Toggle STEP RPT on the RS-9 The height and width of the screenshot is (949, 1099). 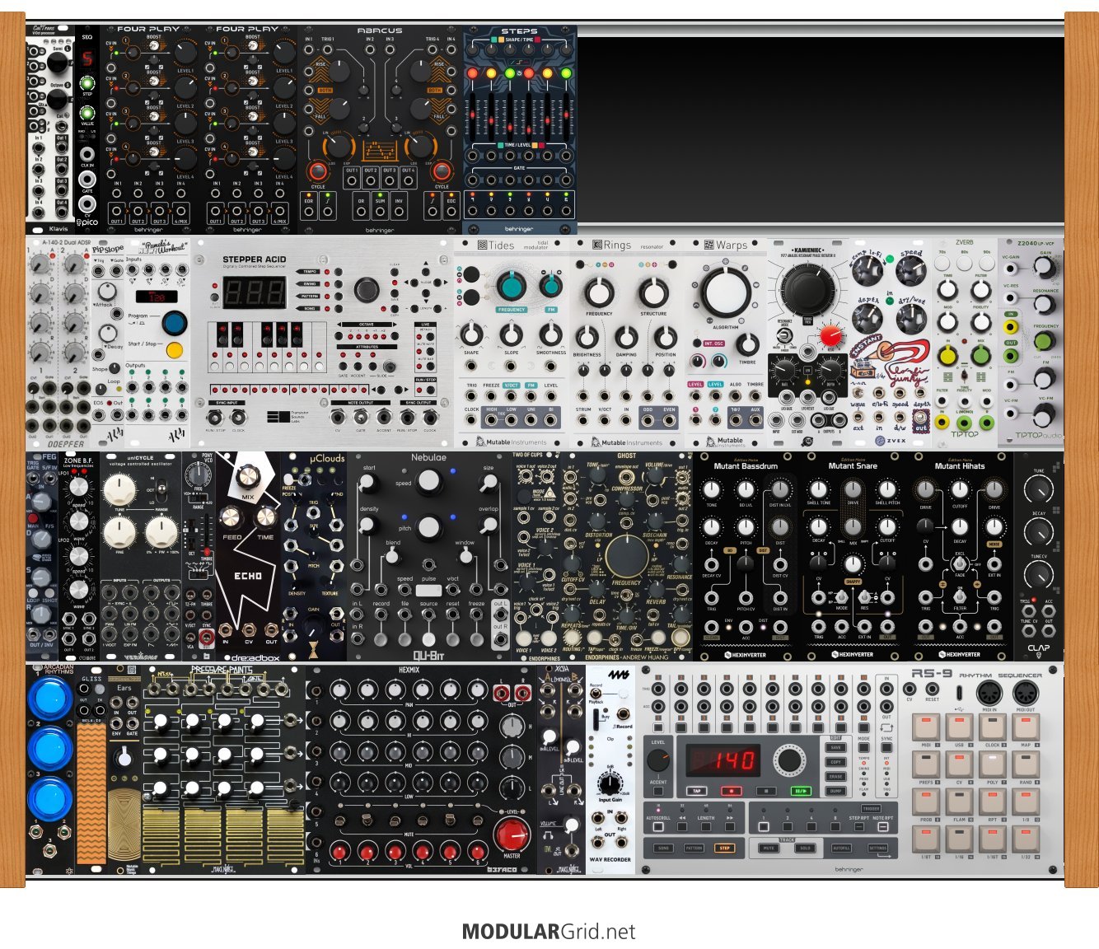pyautogui.click(x=859, y=825)
